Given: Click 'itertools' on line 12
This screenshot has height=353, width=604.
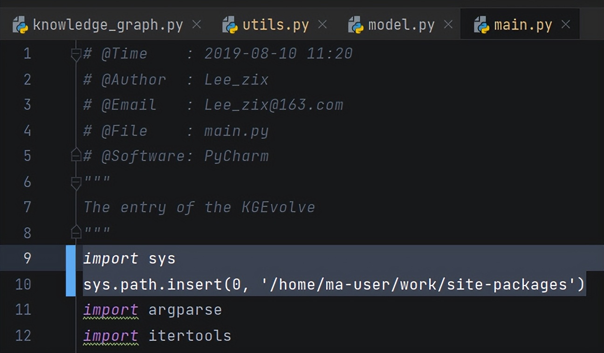Looking at the screenshot, I should coord(190,336).
